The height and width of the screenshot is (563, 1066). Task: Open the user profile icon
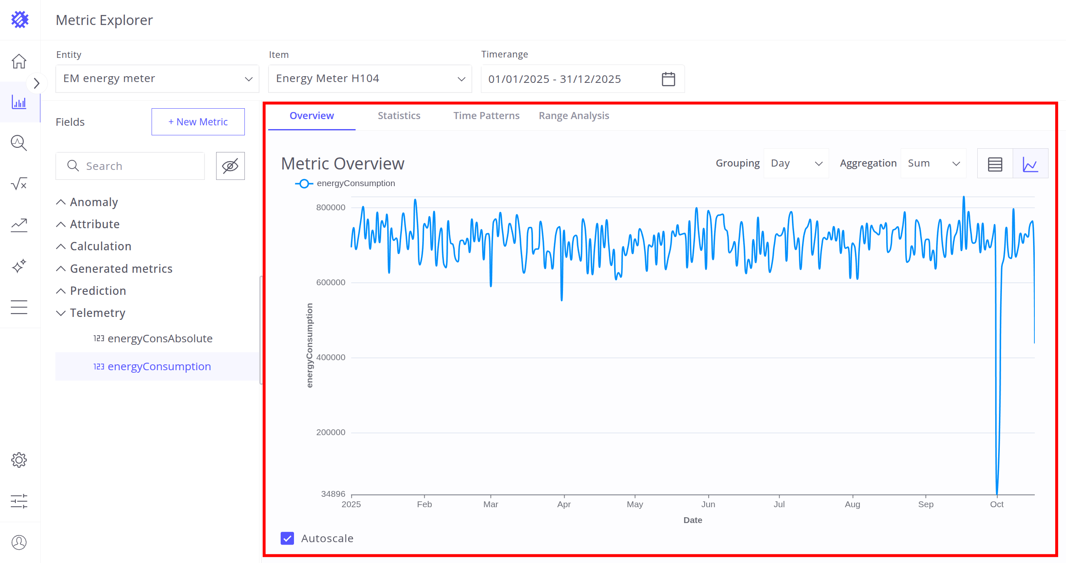coord(19,542)
